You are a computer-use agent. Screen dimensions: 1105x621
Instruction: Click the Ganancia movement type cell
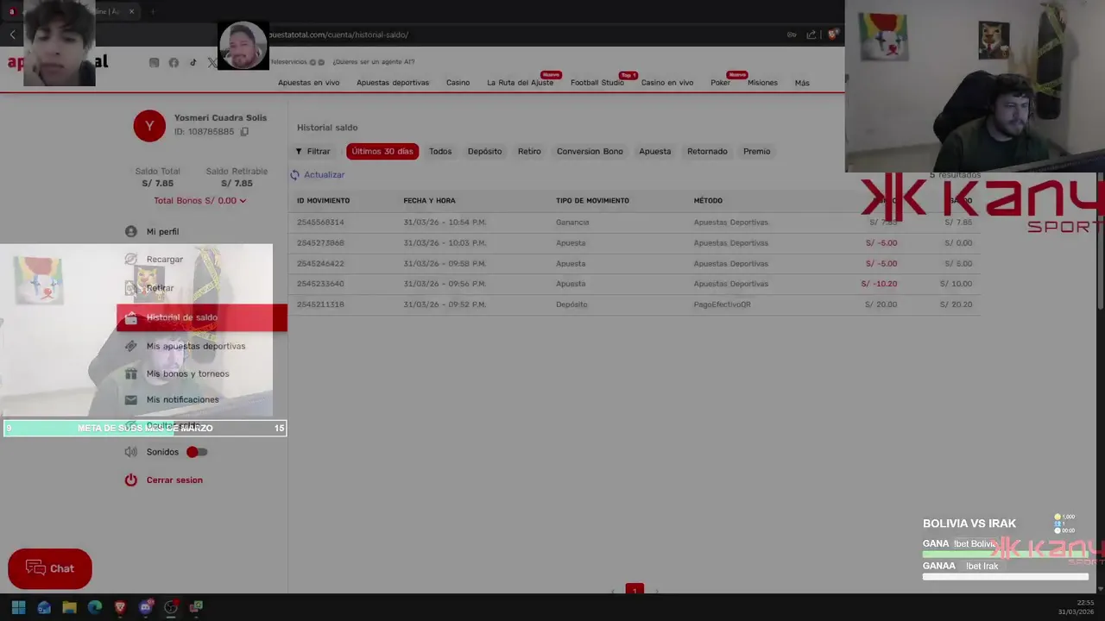coord(572,223)
